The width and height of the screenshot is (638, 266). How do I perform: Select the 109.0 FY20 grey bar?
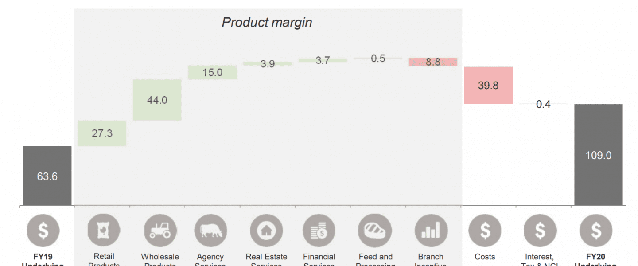pos(599,155)
